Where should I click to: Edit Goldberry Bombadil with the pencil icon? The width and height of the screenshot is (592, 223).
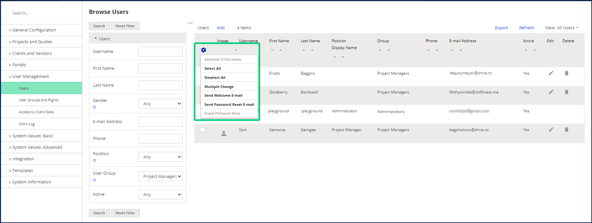point(551,92)
